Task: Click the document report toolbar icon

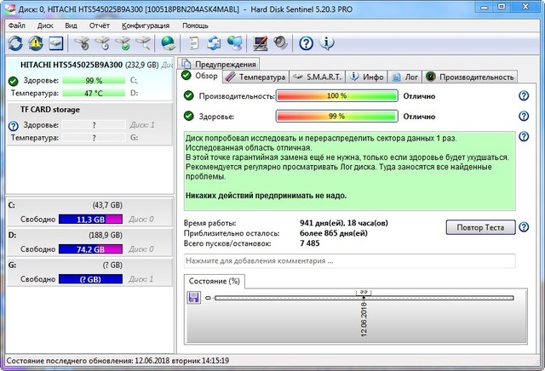Action: tap(194, 43)
